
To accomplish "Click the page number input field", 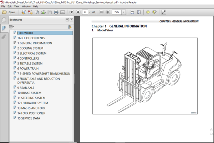I will [x=85, y=12].
